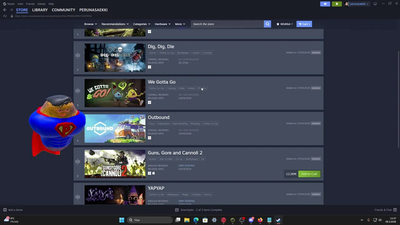
Task: Launch Microsoft Edge from the taskbar
Action: 196,220
